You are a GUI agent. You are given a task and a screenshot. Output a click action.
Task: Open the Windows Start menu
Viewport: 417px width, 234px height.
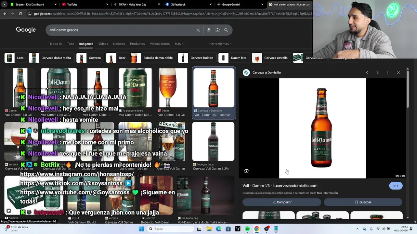point(141,229)
